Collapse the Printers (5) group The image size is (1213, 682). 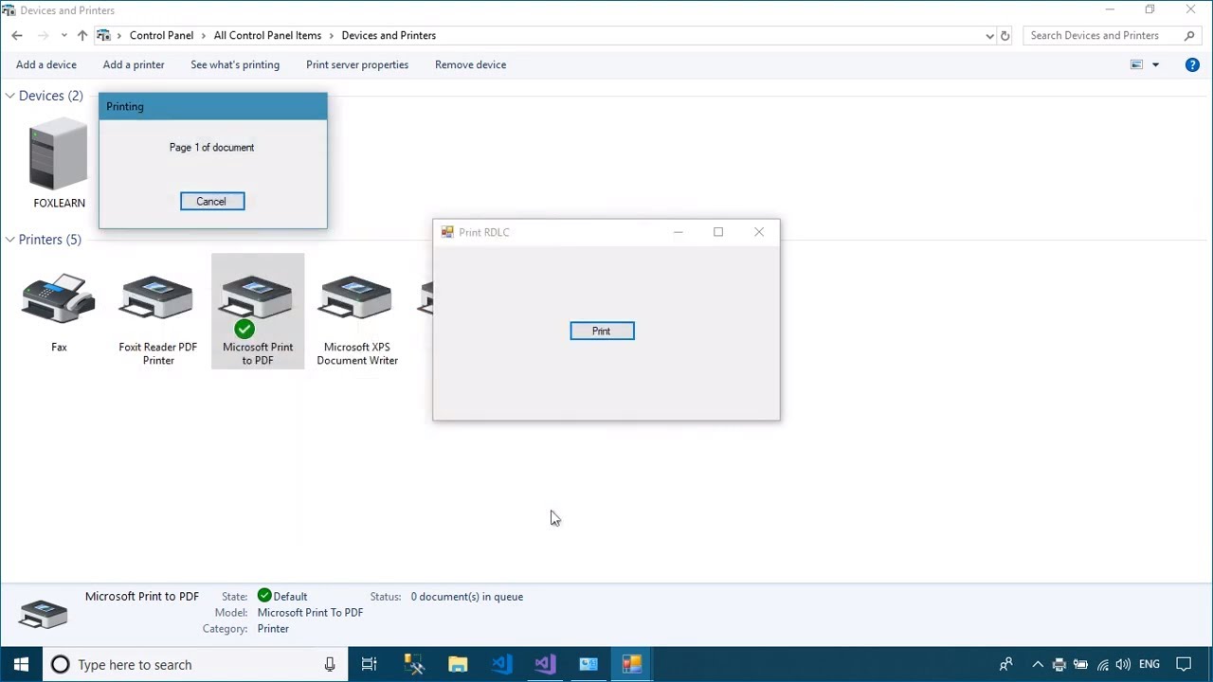click(9, 240)
